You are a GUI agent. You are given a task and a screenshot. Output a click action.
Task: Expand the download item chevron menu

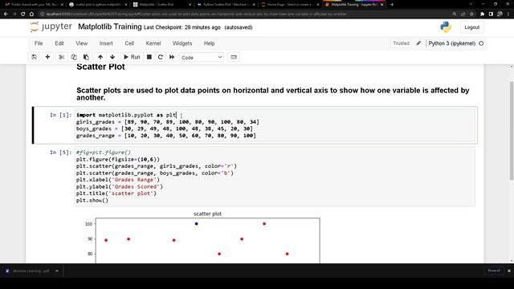57,271
